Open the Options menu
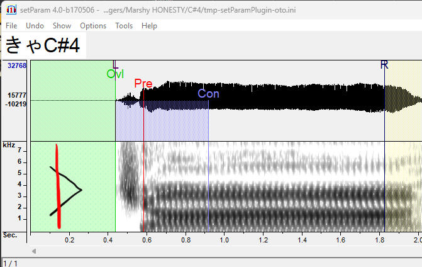This screenshot has width=422, height=267. click(x=93, y=26)
